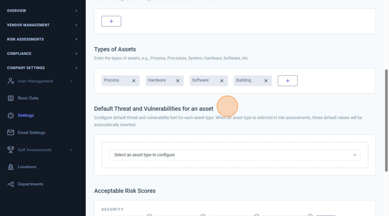Screen dimensions: 389x216
Task: Click the User Management sidebar icon
Action: 11,81
